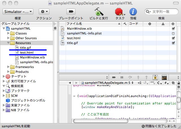The width and height of the screenshot is (181, 129).
Task: Select test.html row in file list
Action: click(118, 38)
